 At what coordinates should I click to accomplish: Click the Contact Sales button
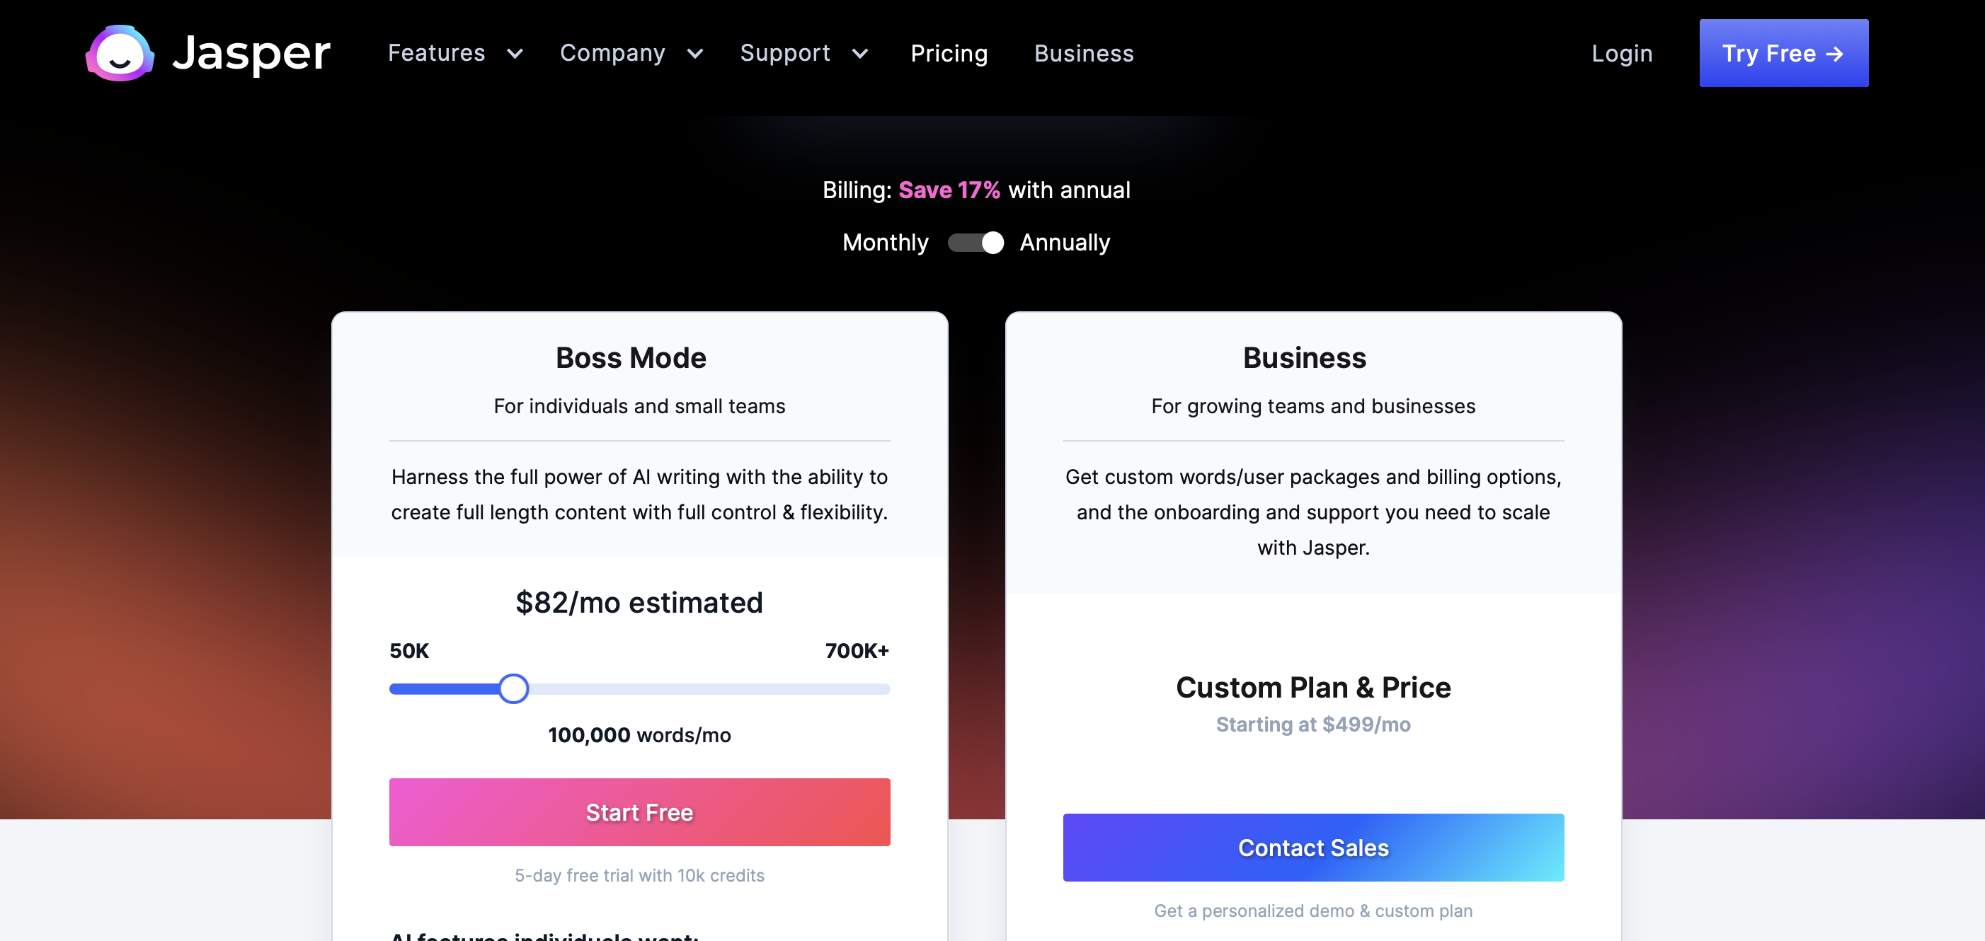point(1312,847)
